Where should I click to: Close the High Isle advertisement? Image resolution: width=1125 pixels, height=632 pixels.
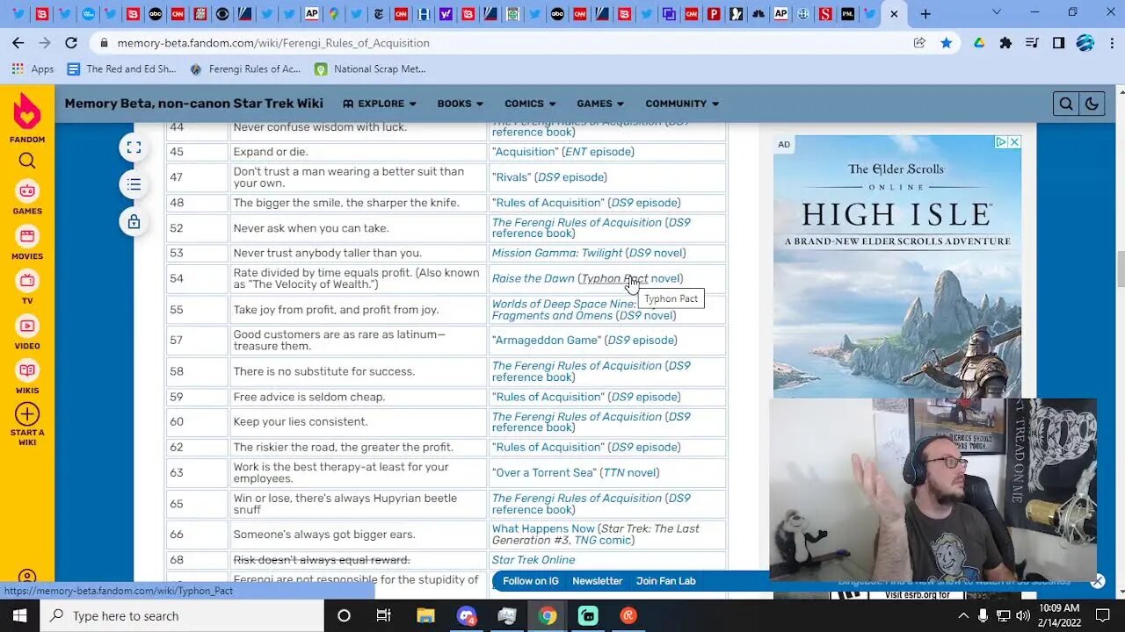point(1014,142)
